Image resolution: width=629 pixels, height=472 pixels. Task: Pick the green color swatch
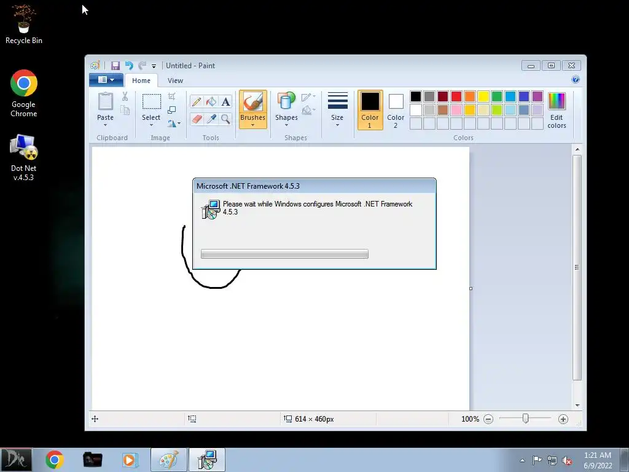496,96
